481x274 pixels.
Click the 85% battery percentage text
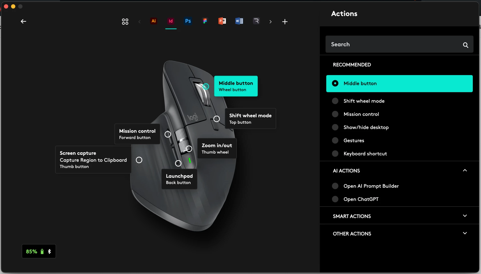[x=32, y=251]
